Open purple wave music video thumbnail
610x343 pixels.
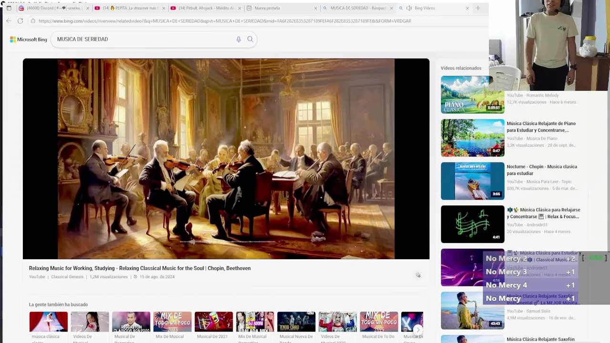472,267
